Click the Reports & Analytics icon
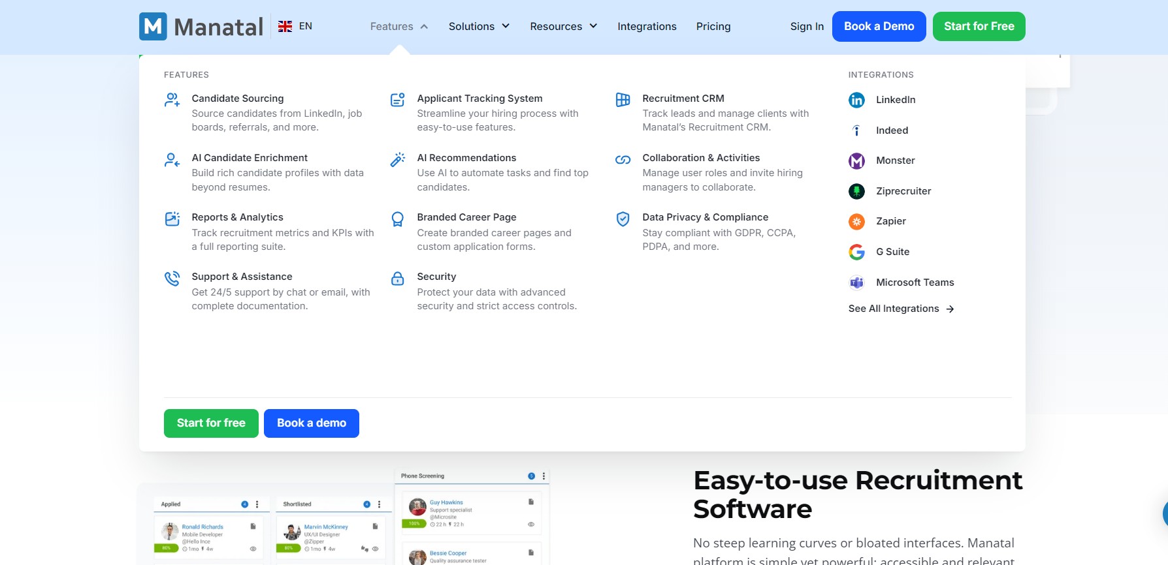Viewport: 1168px width, 565px height. (x=172, y=219)
